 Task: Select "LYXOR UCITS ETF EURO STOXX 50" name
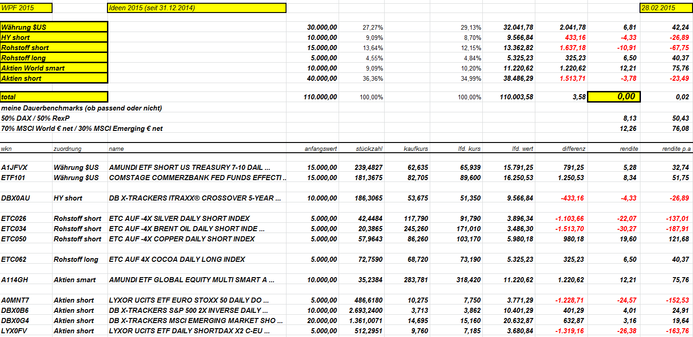[x=189, y=300]
